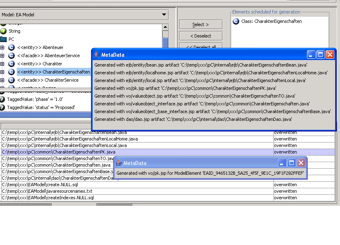Select Class: CharakterEigenschaften in scheduled elements
340x245 pixels.
271,21
